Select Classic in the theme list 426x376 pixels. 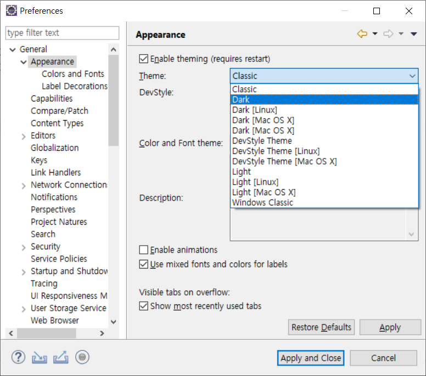tap(324, 89)
